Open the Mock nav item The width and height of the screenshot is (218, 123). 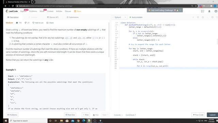tap(42, 11)
